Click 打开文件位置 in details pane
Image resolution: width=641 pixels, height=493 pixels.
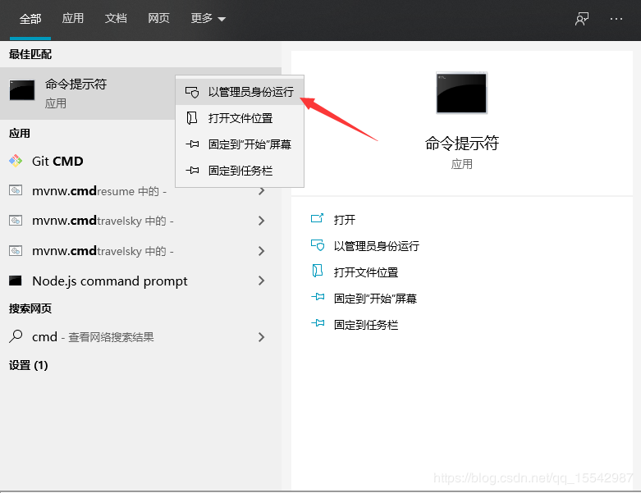(x=366, y=272)
